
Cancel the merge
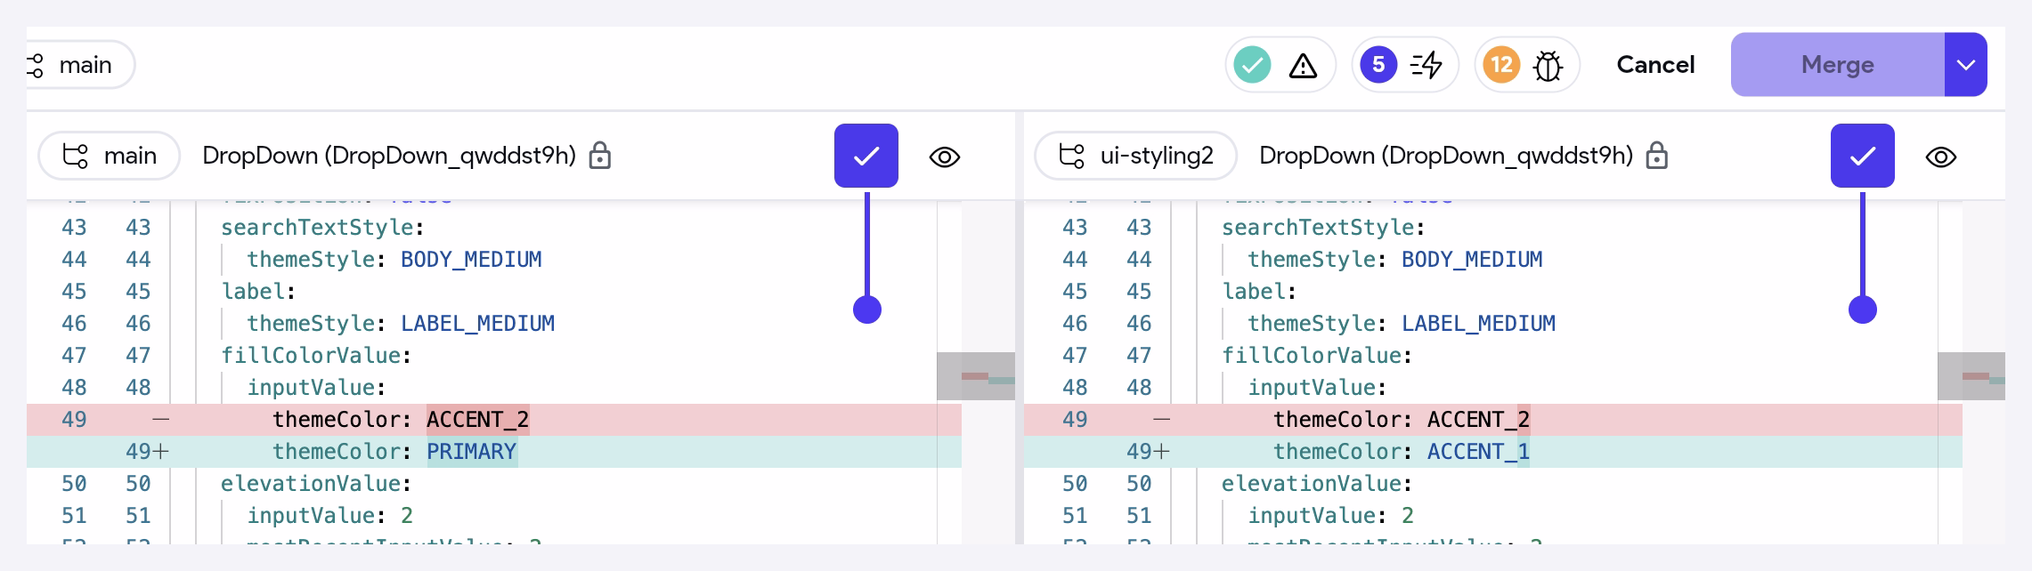[x=1655, y=65]
